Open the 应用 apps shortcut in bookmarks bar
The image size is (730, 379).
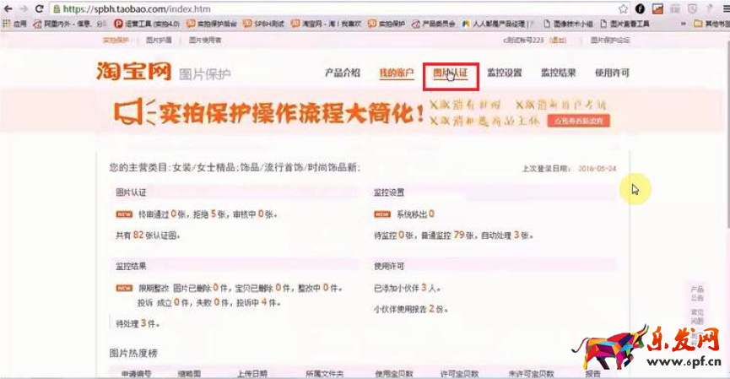tap(14, 24)
